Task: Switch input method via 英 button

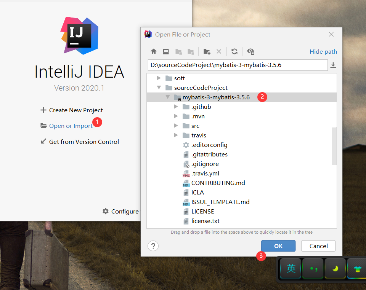Action: [291, 268]
